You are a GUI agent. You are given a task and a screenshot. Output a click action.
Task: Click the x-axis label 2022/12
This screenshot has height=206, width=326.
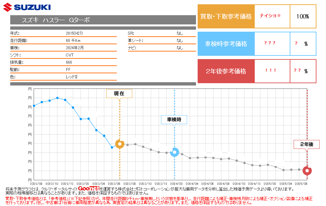coord(67,184)
